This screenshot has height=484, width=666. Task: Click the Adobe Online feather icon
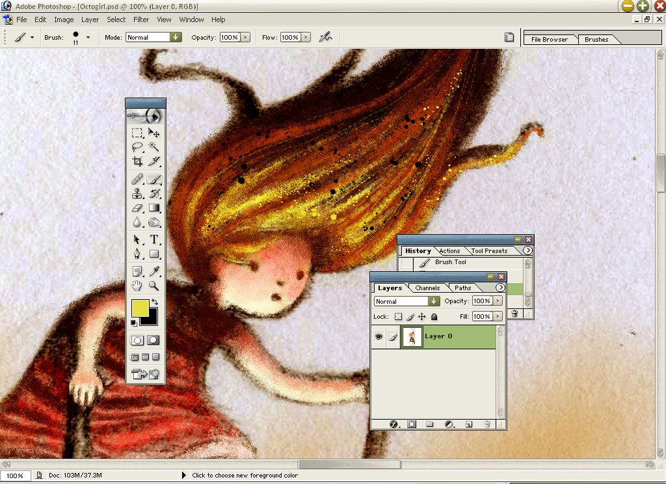[x=145, y=115]
